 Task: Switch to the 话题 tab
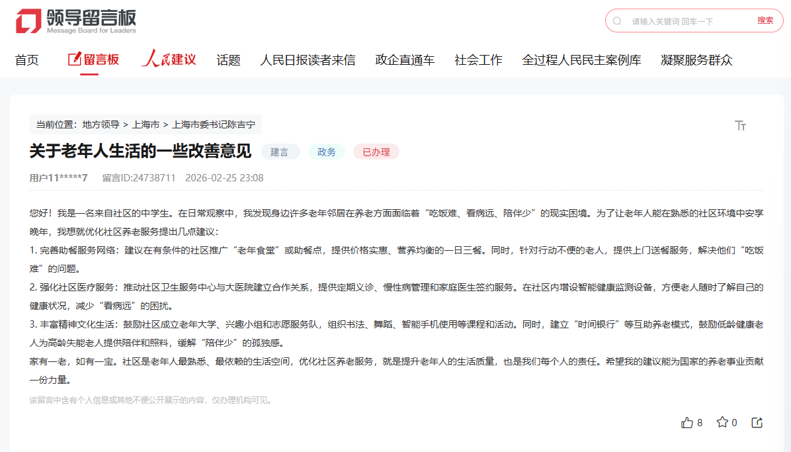[x=228, y=60]
